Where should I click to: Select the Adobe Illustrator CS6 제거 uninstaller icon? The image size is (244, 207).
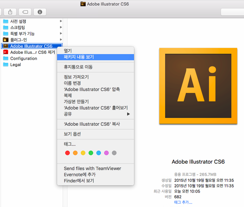[6, 52]
